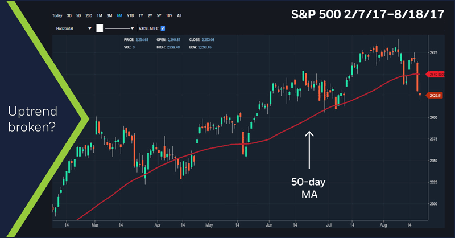Screen dimensions: 455x238
Task: Open the white color swatch picker
Action: point(99,27)
